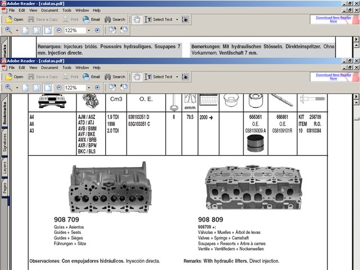360x270 pixels.
Task: Expand Select Text dropdown arrow in front window
Action: (177, 77)
